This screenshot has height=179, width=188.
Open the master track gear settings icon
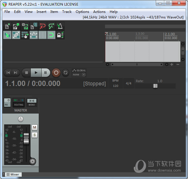point(33,161)
